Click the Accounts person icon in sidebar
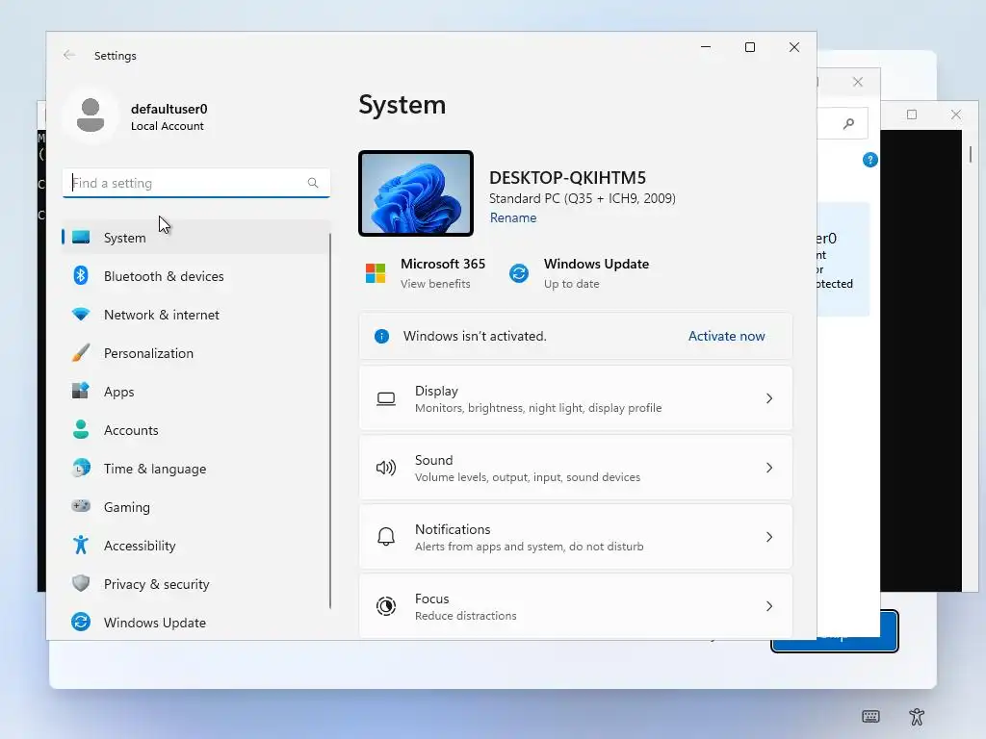 coord(81,430)
